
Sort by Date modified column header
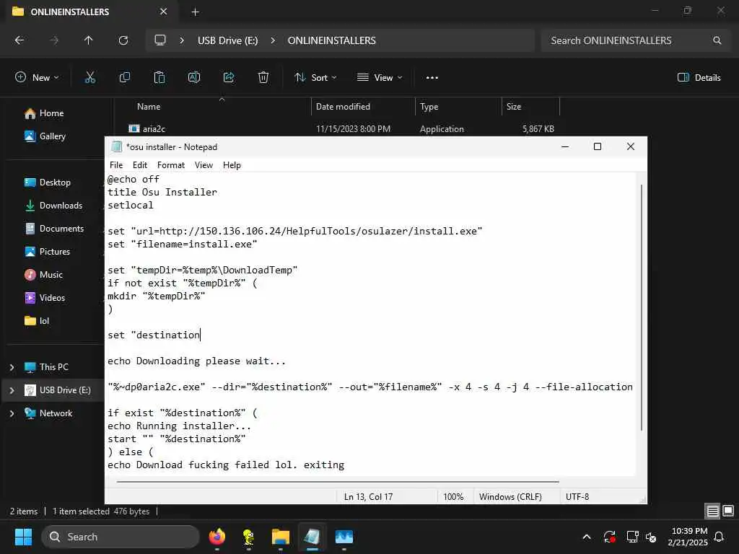[343, 107]
